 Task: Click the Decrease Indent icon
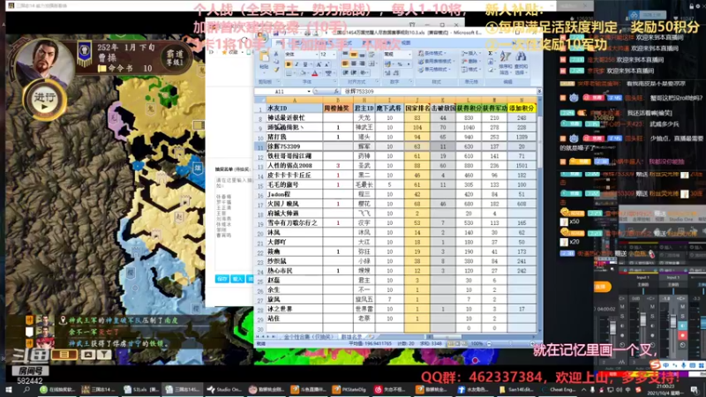[345, 72]
